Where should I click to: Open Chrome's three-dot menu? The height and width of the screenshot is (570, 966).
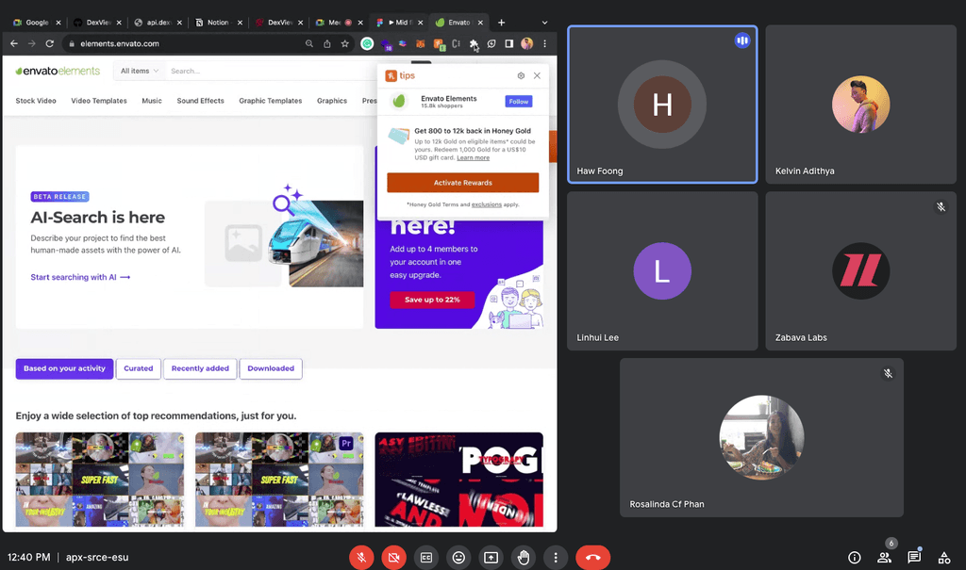544,43
